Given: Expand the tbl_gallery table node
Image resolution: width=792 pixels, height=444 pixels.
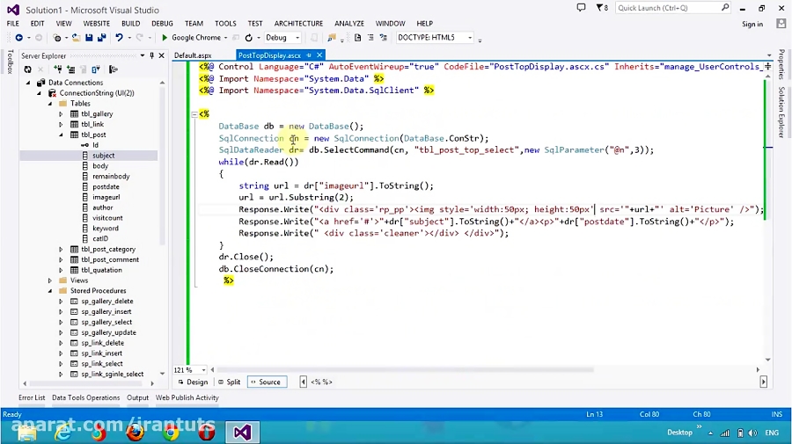Looking at the screenshot, I should point(61,113).
